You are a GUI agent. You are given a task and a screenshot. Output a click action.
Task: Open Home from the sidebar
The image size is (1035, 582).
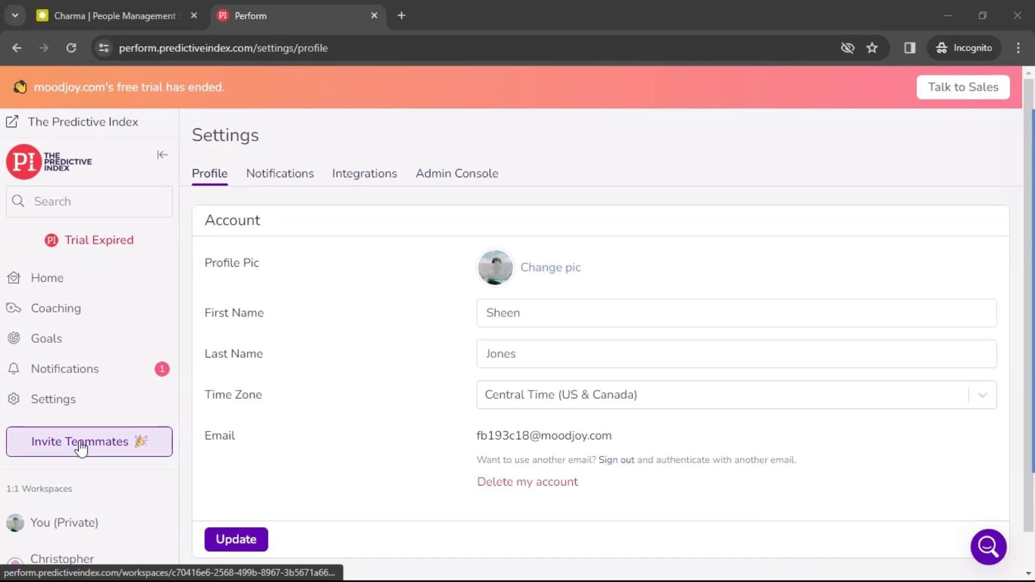pyautogui.click(x=47, y=278)
